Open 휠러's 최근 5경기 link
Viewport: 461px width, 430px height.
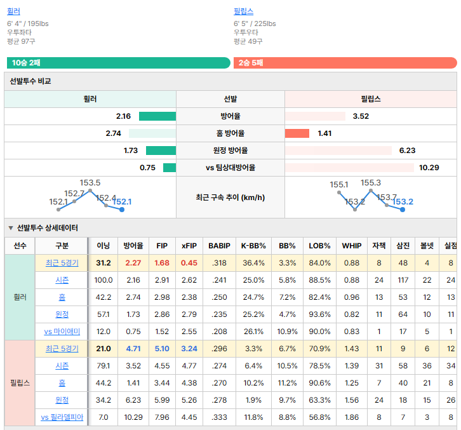pos(62,263)
